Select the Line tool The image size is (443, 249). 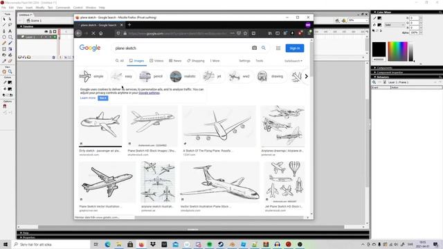pos(4,25)
